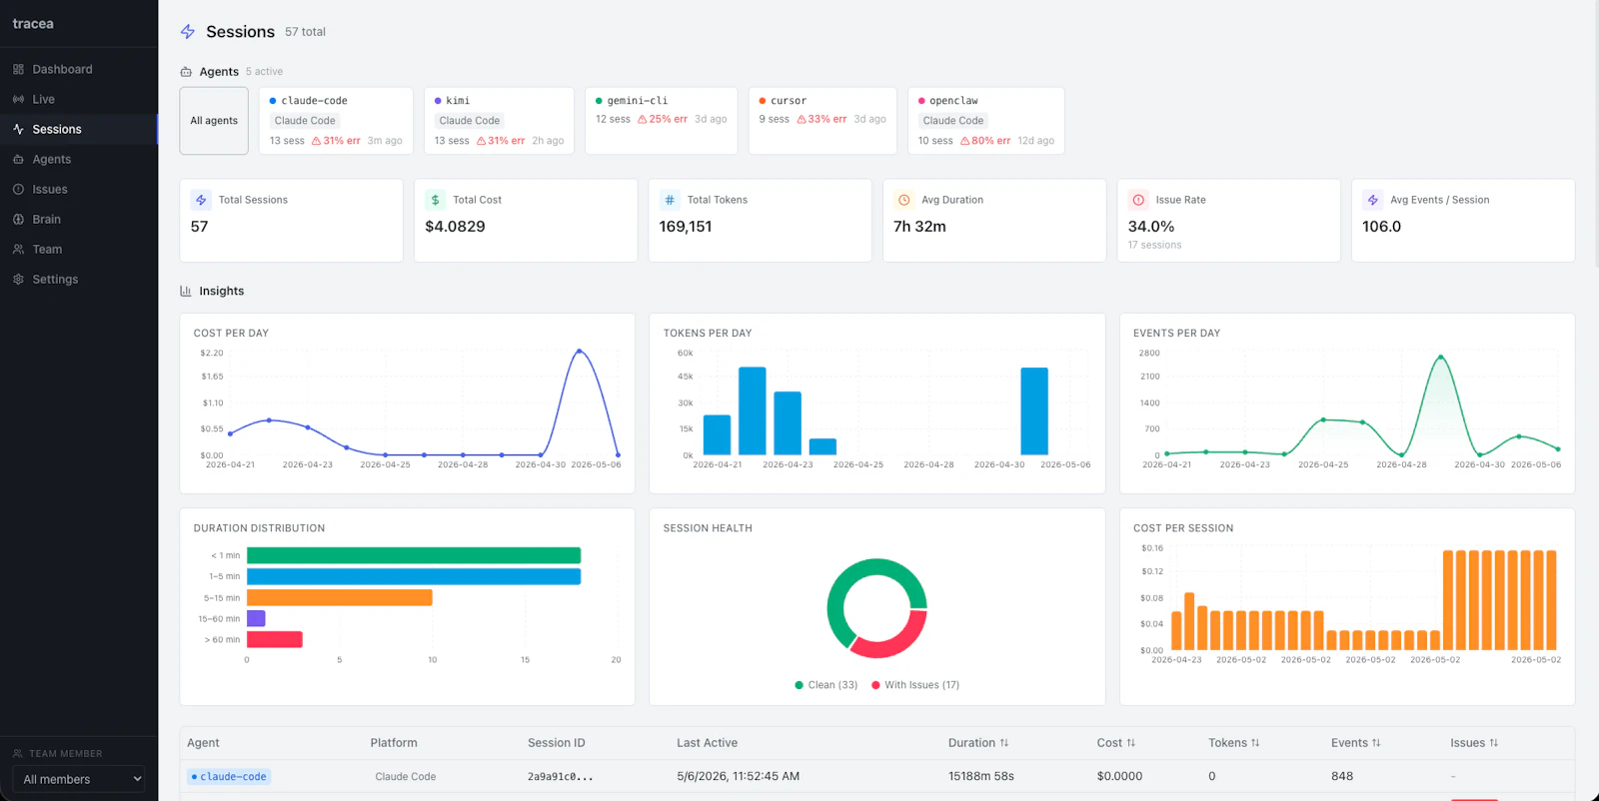
Task: Click the Session Health chart title
Action: pyautogui.click(x=708, y=528)
